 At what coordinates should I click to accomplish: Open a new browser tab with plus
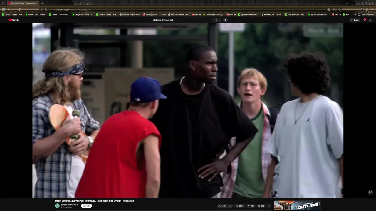point(42,3)
